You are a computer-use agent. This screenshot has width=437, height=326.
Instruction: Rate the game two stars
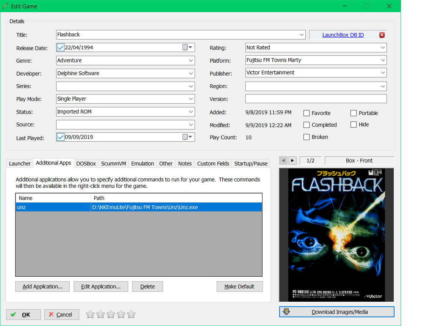click(x=100, y=315)
